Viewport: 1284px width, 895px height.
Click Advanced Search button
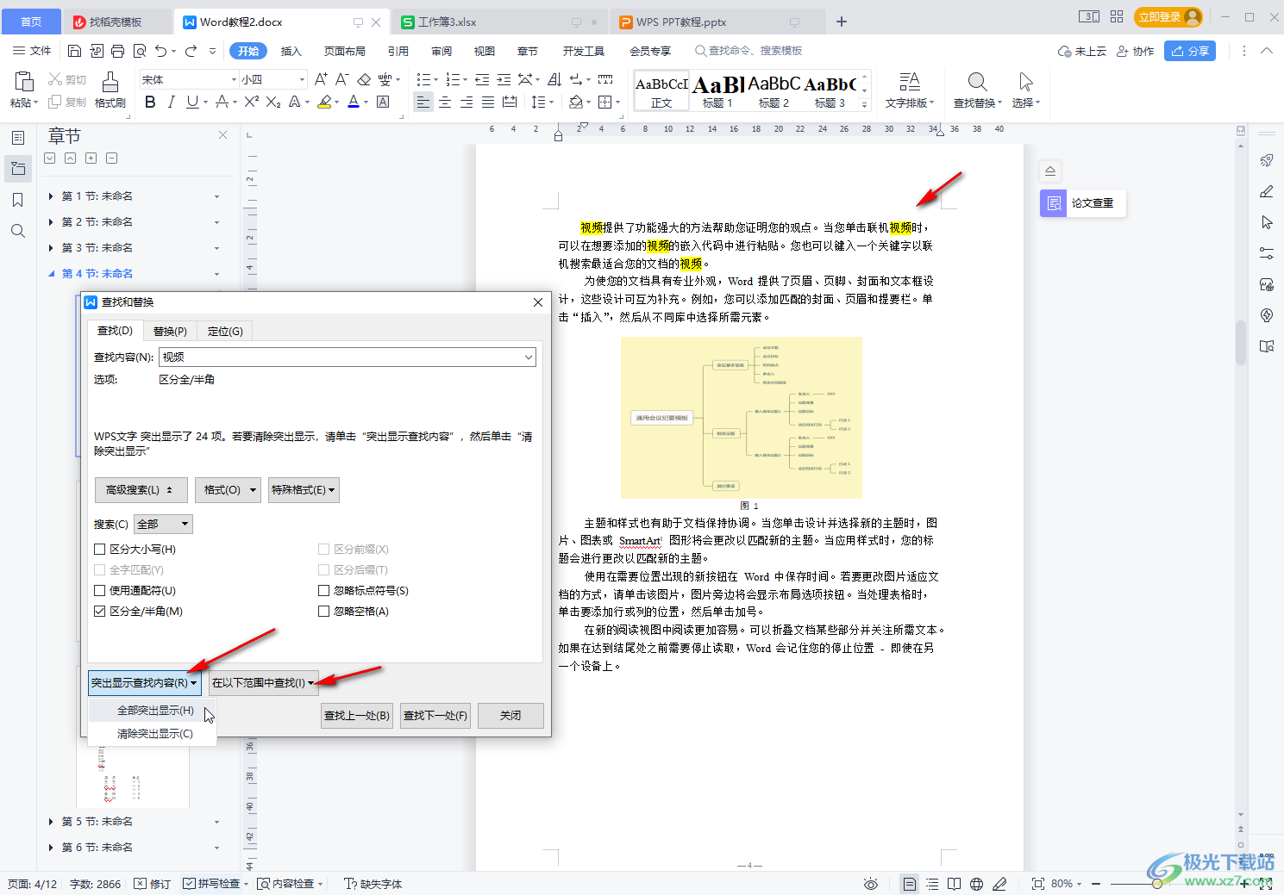pos(140,489)
